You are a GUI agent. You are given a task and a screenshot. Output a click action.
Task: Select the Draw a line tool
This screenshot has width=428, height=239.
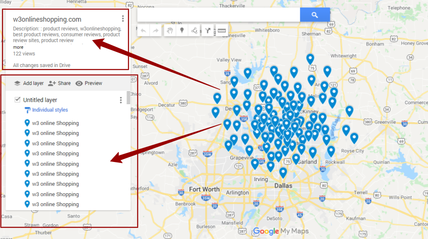point(194,30)
